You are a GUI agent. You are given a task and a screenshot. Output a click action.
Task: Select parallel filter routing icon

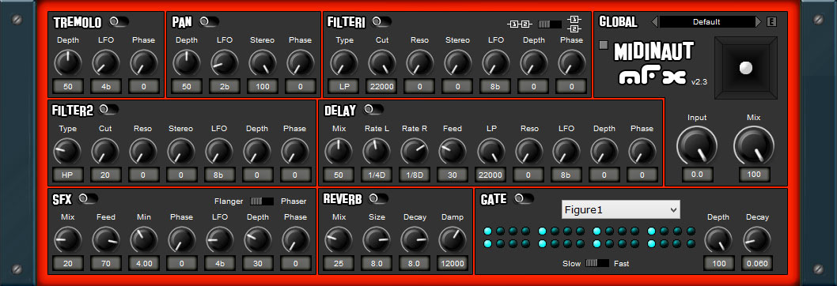click(574, 24)
